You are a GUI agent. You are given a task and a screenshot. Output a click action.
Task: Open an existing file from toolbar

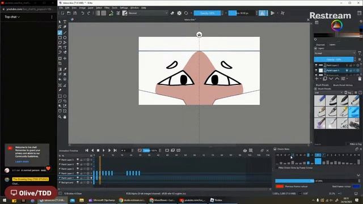pyautogui.click(x=69, y=13)
